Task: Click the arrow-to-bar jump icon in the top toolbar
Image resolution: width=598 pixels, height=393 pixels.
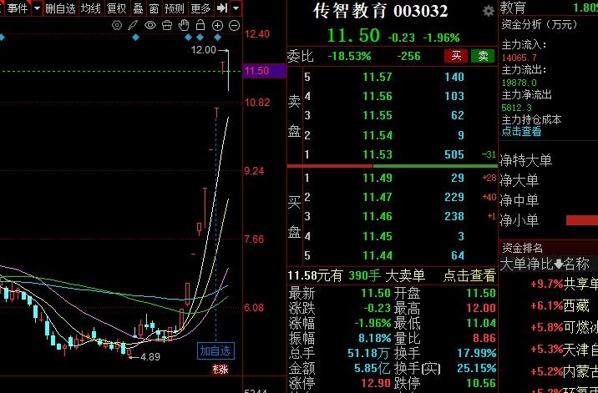Action: tap(221, 8)
